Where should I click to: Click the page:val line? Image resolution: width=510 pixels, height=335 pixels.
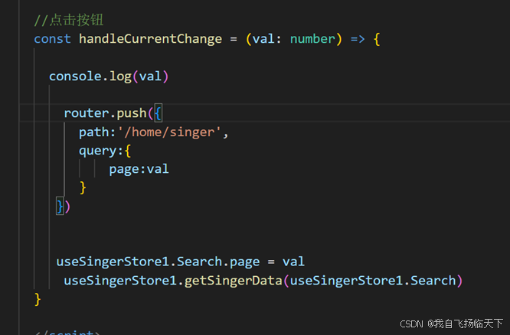[139, 169]
